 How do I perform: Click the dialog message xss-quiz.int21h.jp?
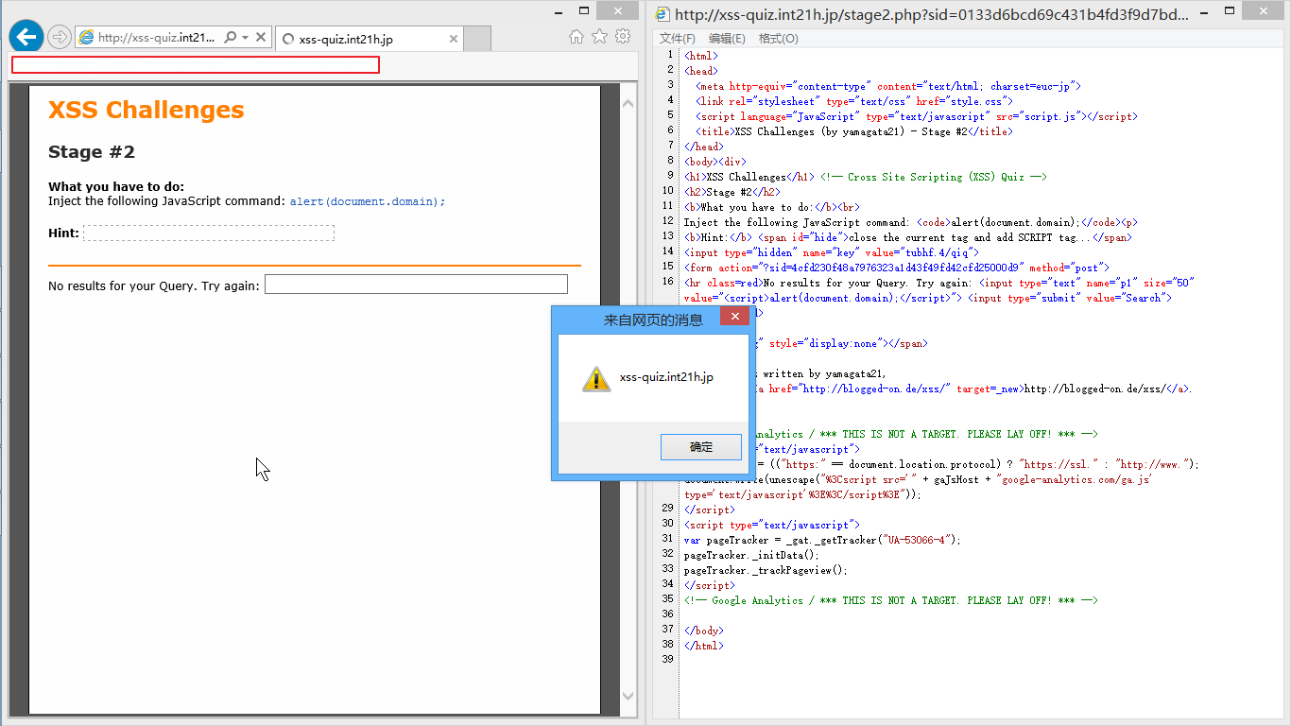pyautogui.click(x=666, y=377)
